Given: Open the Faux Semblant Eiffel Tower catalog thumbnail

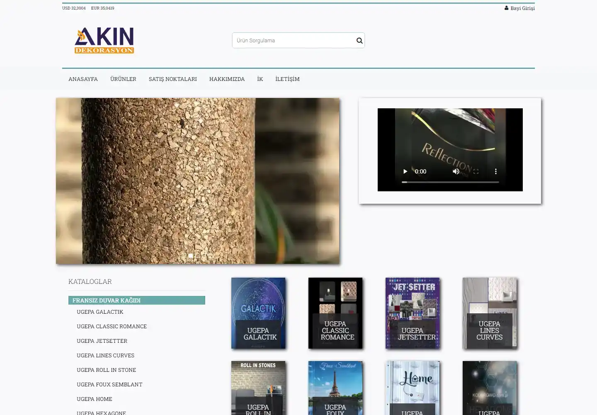Looking at the screenshot, I should point(335,388).
